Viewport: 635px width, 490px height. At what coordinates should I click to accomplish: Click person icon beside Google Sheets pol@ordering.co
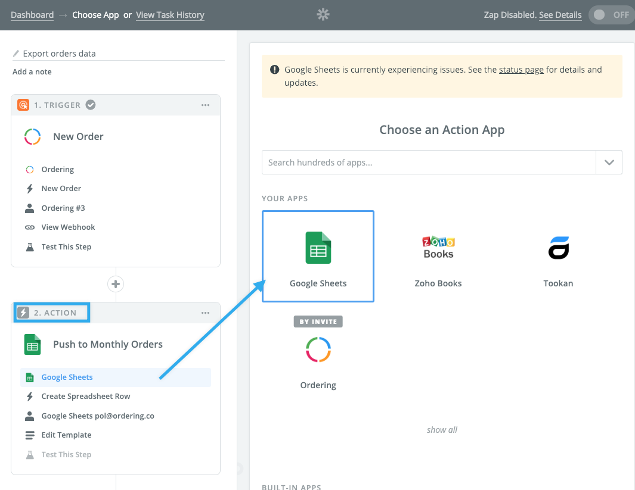click(x=30, y=416)
